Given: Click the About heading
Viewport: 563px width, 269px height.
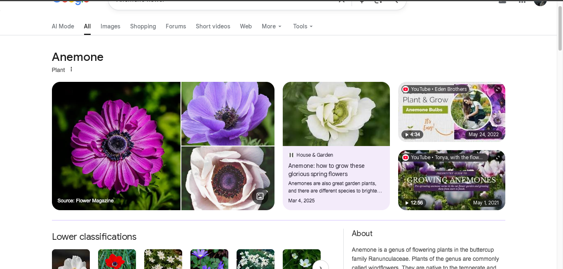Looking at the screenshot, I should point(362,234).
